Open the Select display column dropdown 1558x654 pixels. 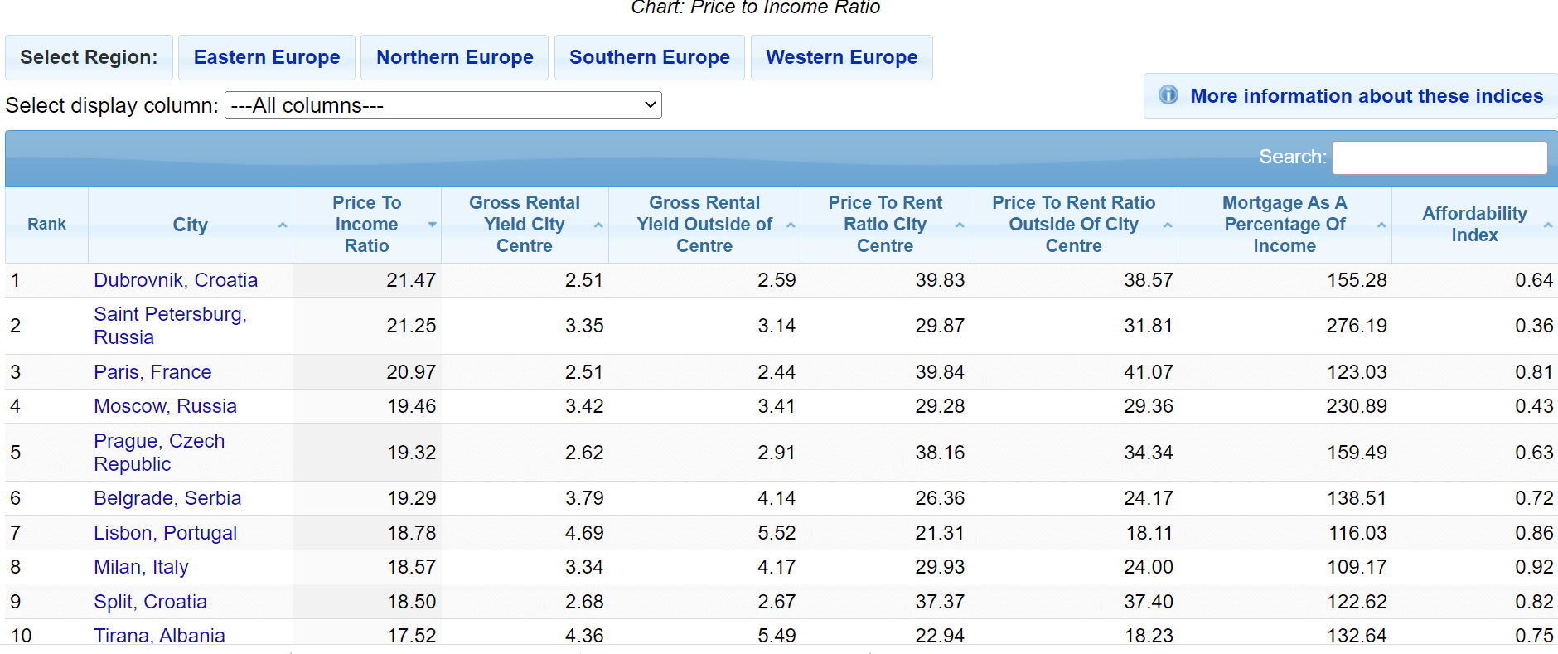click(443, 105)
